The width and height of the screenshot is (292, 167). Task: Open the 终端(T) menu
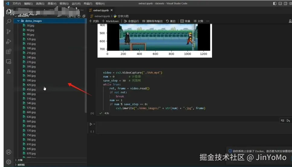[88, 4]
